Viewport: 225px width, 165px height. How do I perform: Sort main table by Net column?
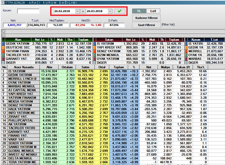point(149,67)
